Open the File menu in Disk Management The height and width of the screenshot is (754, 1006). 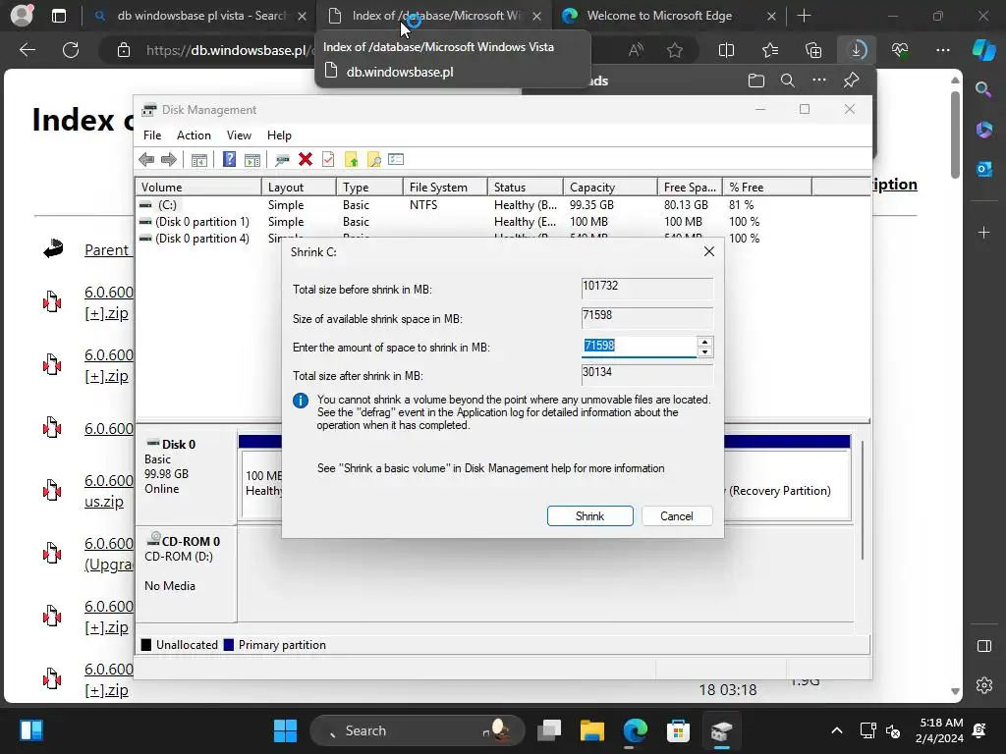[152, 135]
